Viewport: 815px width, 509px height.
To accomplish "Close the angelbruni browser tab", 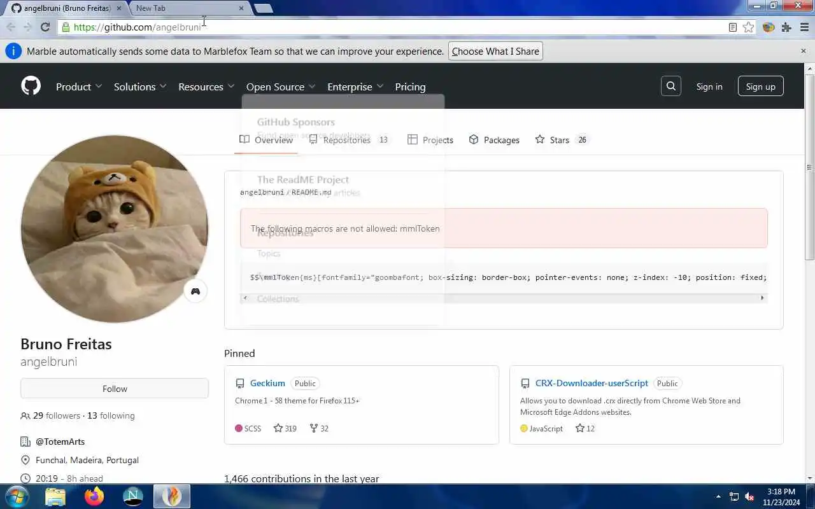I will click(118, 8).
